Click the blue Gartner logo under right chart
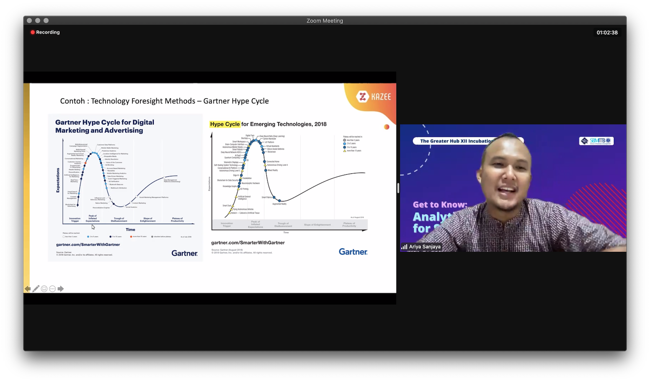Screen dimensions: 650x382 tap(353, 252)
